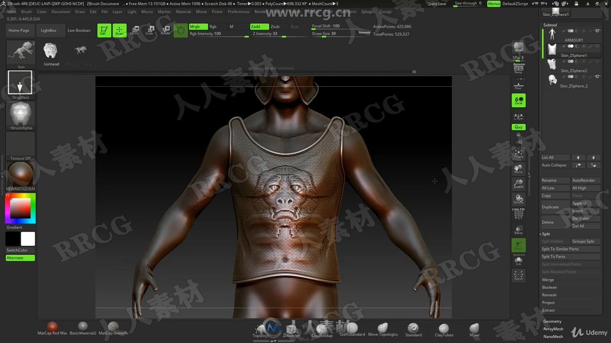The width and height of the screenshot is (611, 343).
Task: Click the Xpose button
Action: tap(518, 275)
